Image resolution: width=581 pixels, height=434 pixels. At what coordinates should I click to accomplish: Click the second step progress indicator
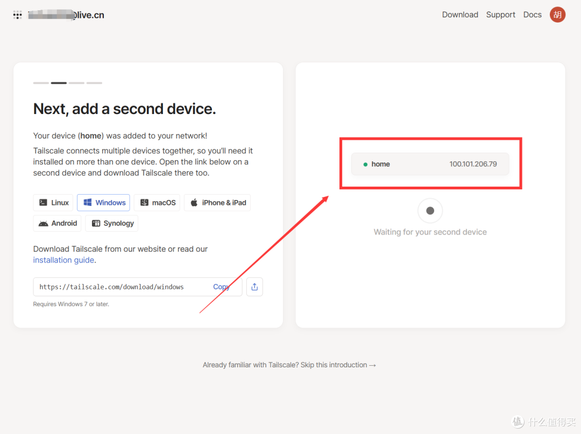pos(59,83)
